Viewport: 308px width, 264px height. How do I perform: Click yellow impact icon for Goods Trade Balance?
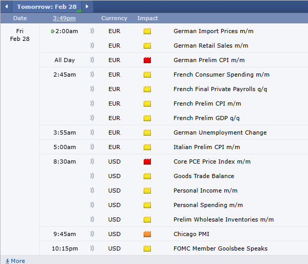point(147,176)
